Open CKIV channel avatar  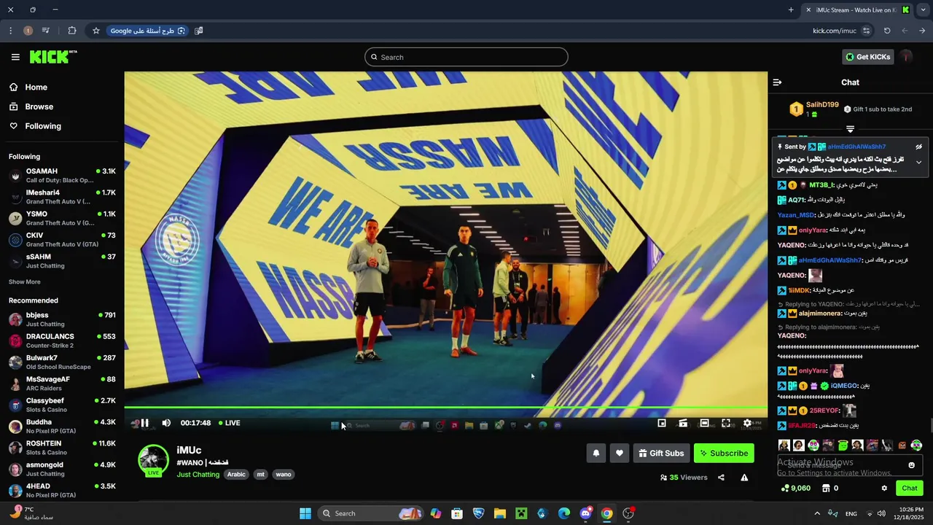pyautogui.click(x=15, y=240)
